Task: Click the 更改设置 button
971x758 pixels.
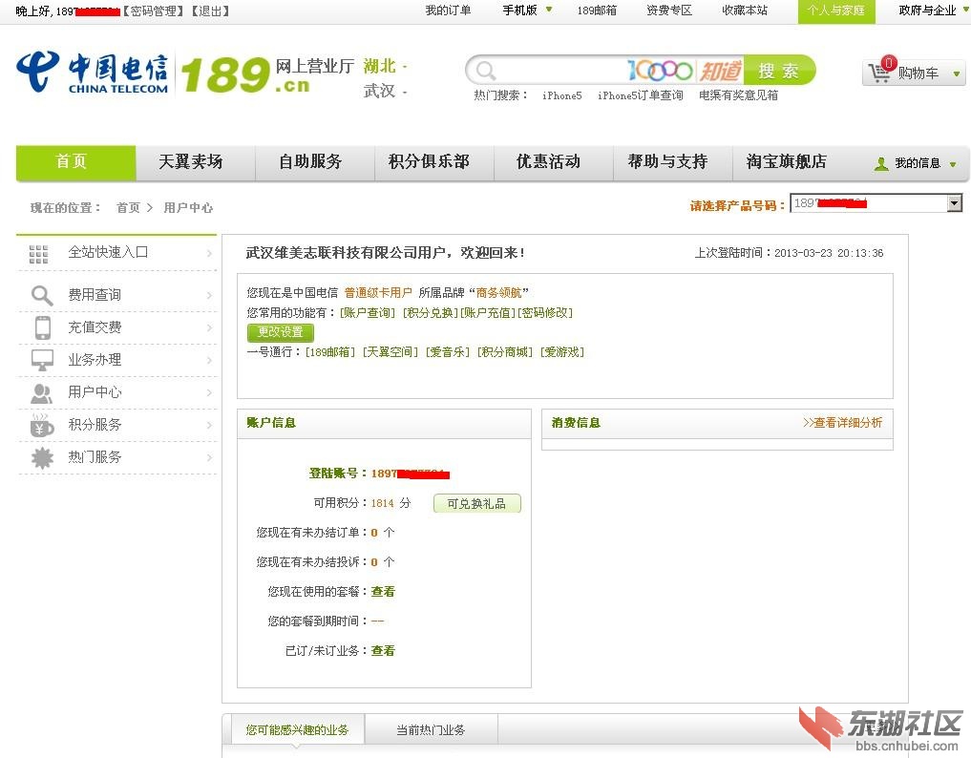Action: [x=281, y=332]
